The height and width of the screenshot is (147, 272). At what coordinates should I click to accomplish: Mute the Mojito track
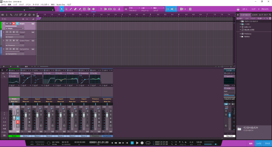pyautogui.click(x=7, y=24)
